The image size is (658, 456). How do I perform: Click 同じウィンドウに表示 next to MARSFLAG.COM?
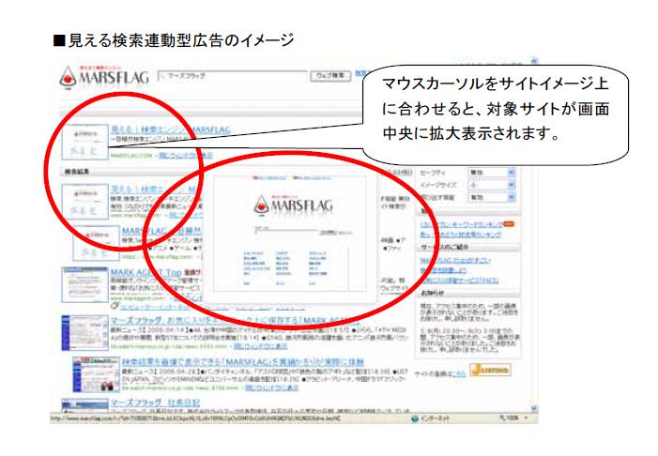pyautogui.click(x=186, y=156)
